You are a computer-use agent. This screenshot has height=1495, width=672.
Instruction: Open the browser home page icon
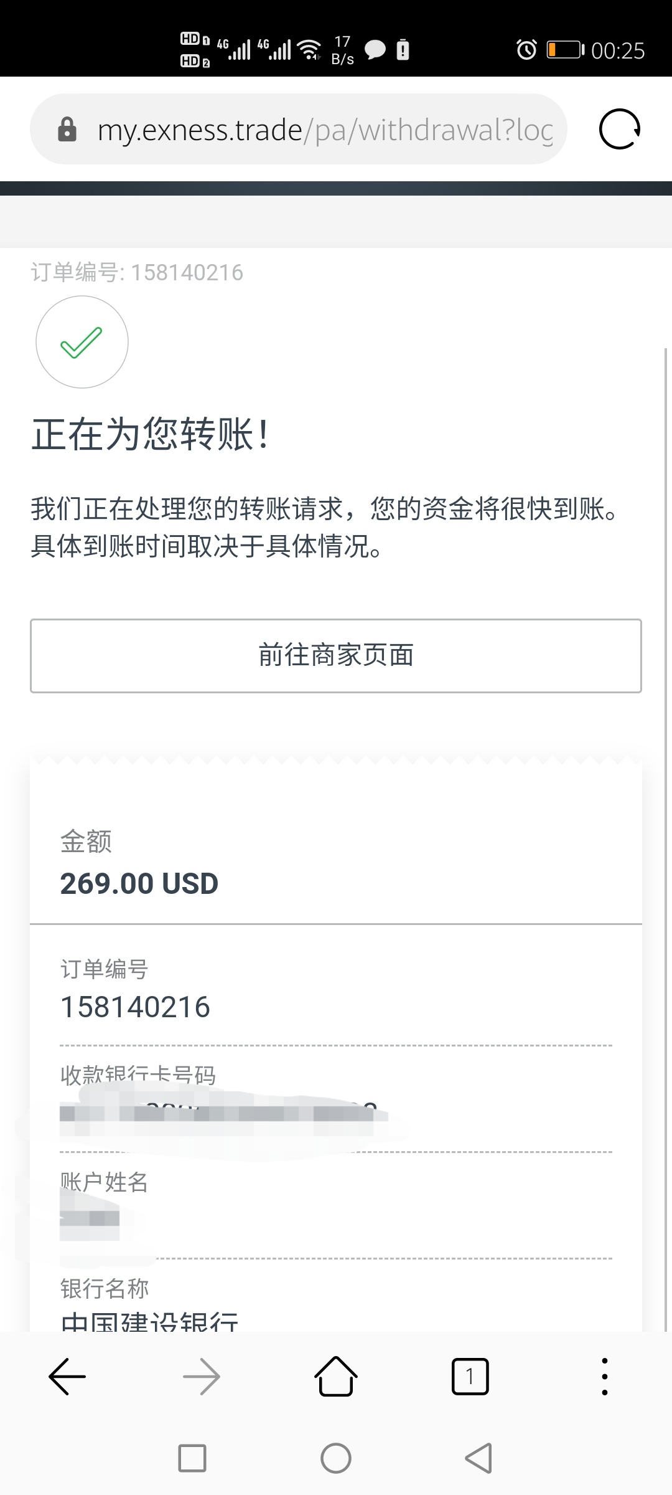[336, 1375]
